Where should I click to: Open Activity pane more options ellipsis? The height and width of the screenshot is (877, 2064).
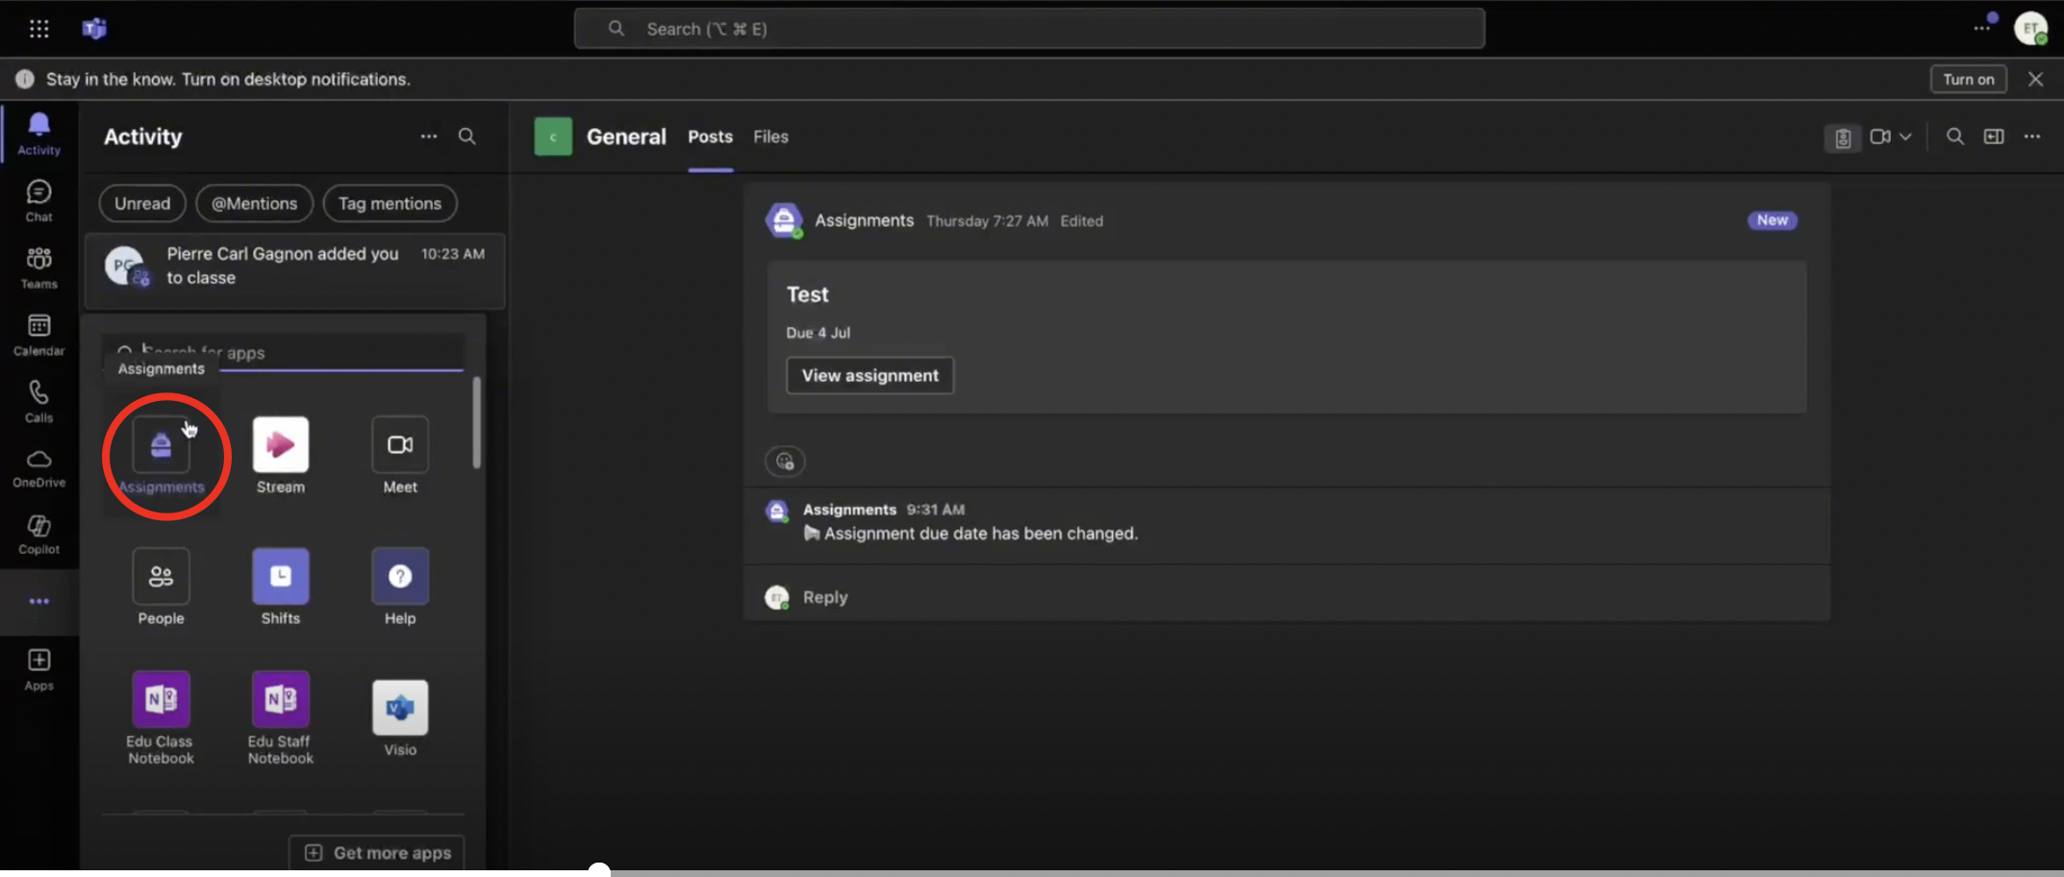coord(429,137)
